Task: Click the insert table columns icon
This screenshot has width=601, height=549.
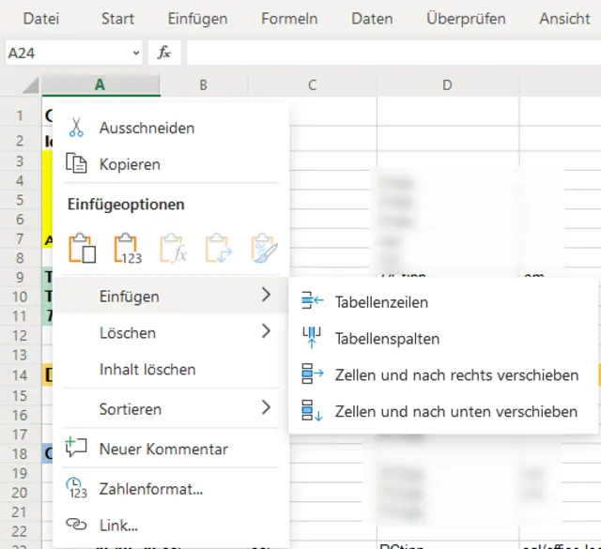Action: pos(312,337)
